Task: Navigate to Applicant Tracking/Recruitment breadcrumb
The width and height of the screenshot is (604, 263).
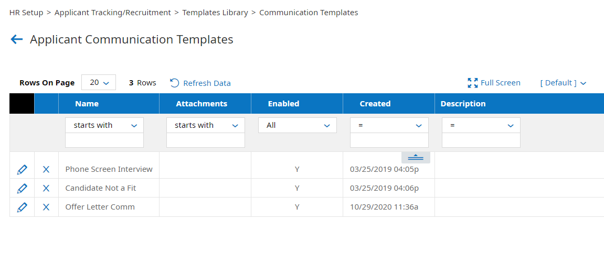Action: 113,13
